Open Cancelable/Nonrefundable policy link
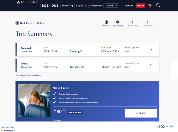 (28, 75)
